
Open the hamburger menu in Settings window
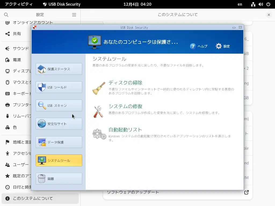point(74,15)
